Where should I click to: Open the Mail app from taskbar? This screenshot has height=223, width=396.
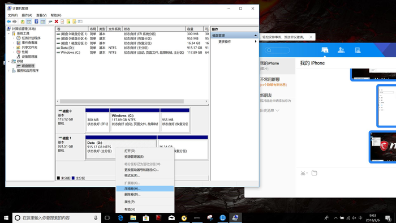click(x=171, y=218)
